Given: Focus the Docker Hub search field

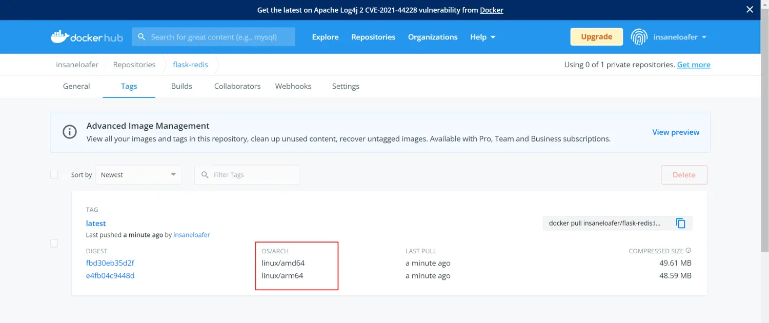Looking at the screenshot, I should point(214,37).
